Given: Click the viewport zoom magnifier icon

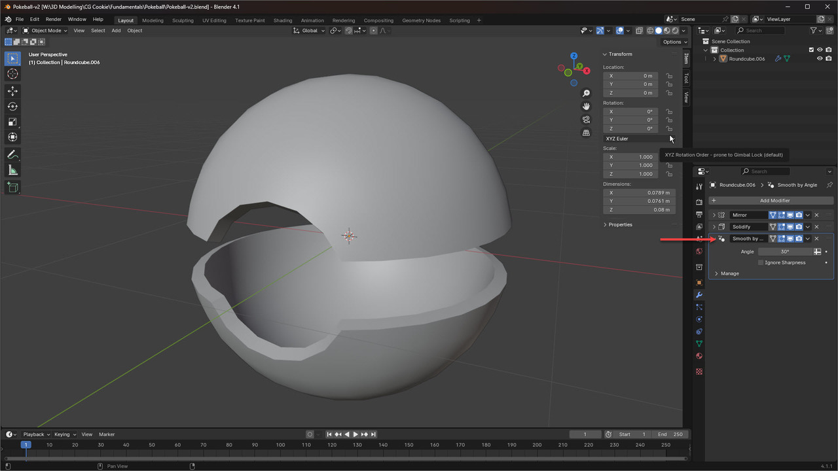Looking at the screenshot, I should point(587,94).
